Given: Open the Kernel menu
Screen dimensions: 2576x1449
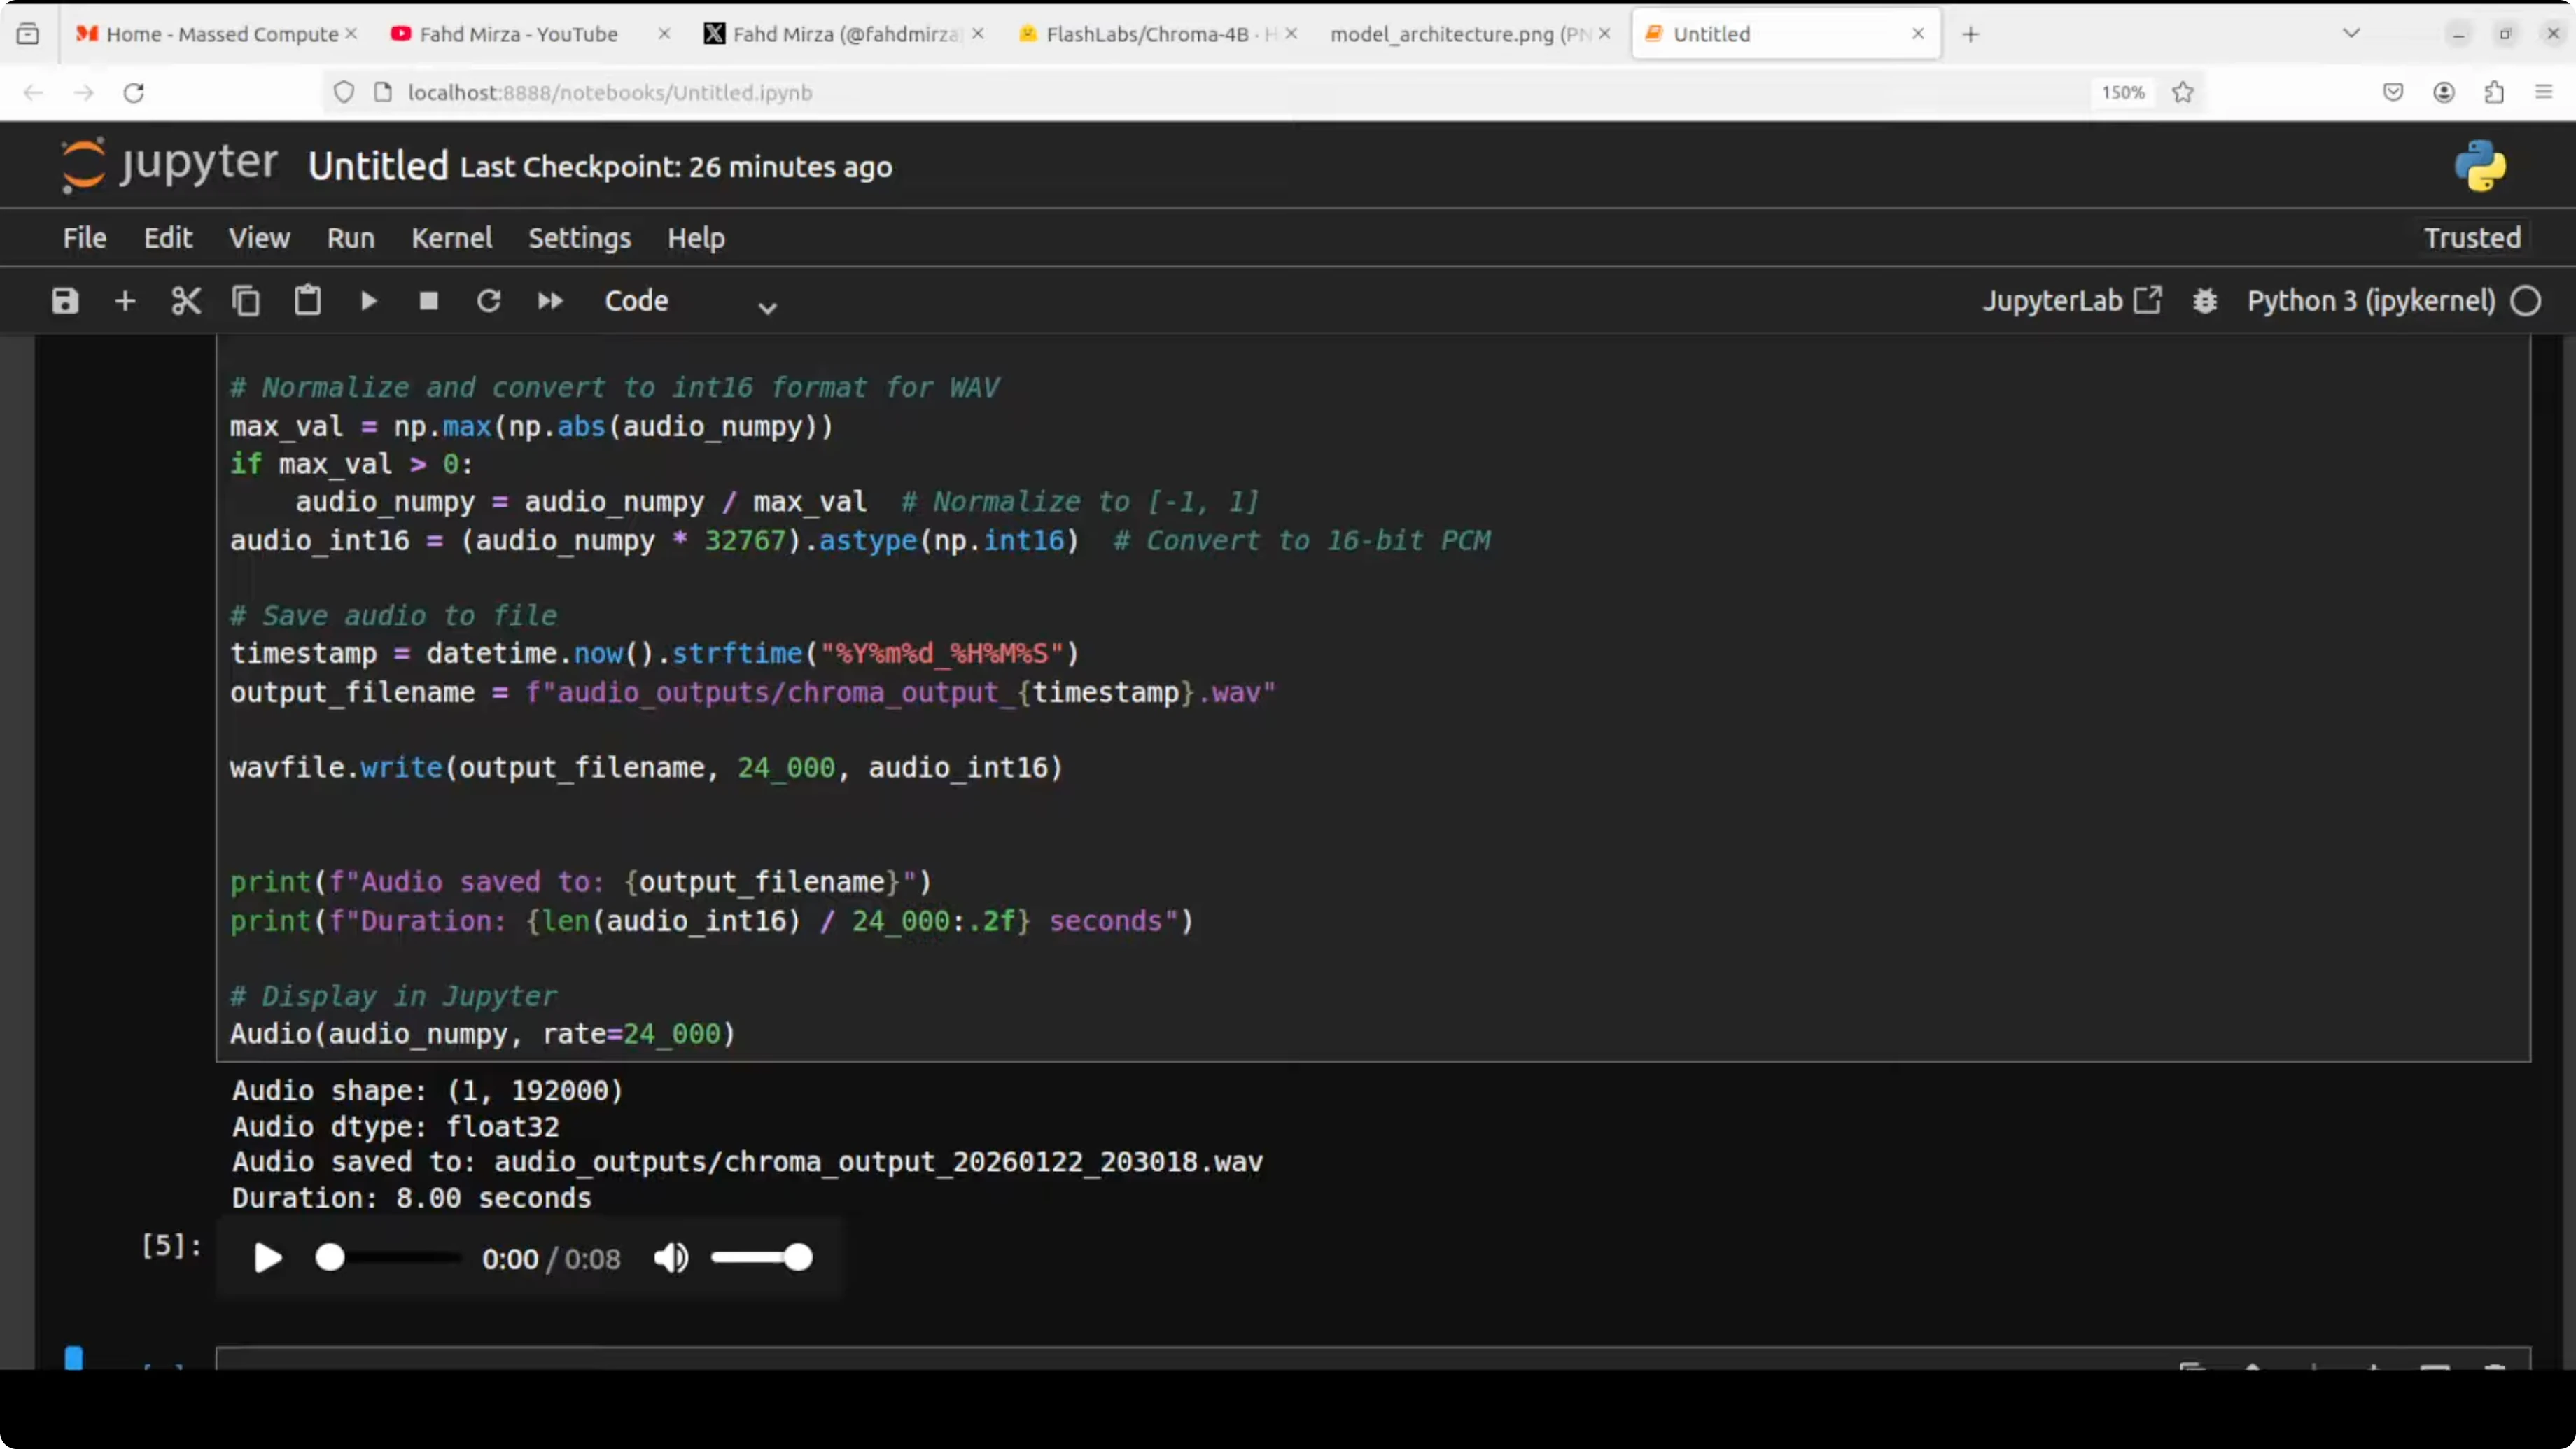Looking at the screenshot, I should (452, 238).
